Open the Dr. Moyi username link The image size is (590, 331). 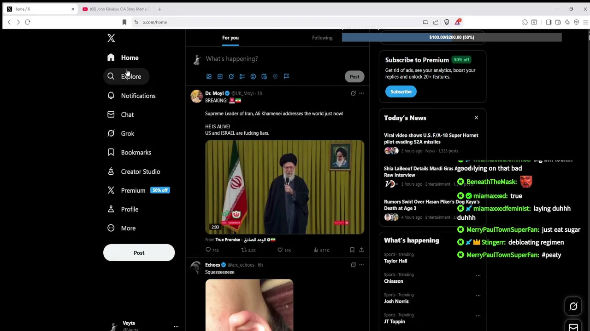coord(214,93)
